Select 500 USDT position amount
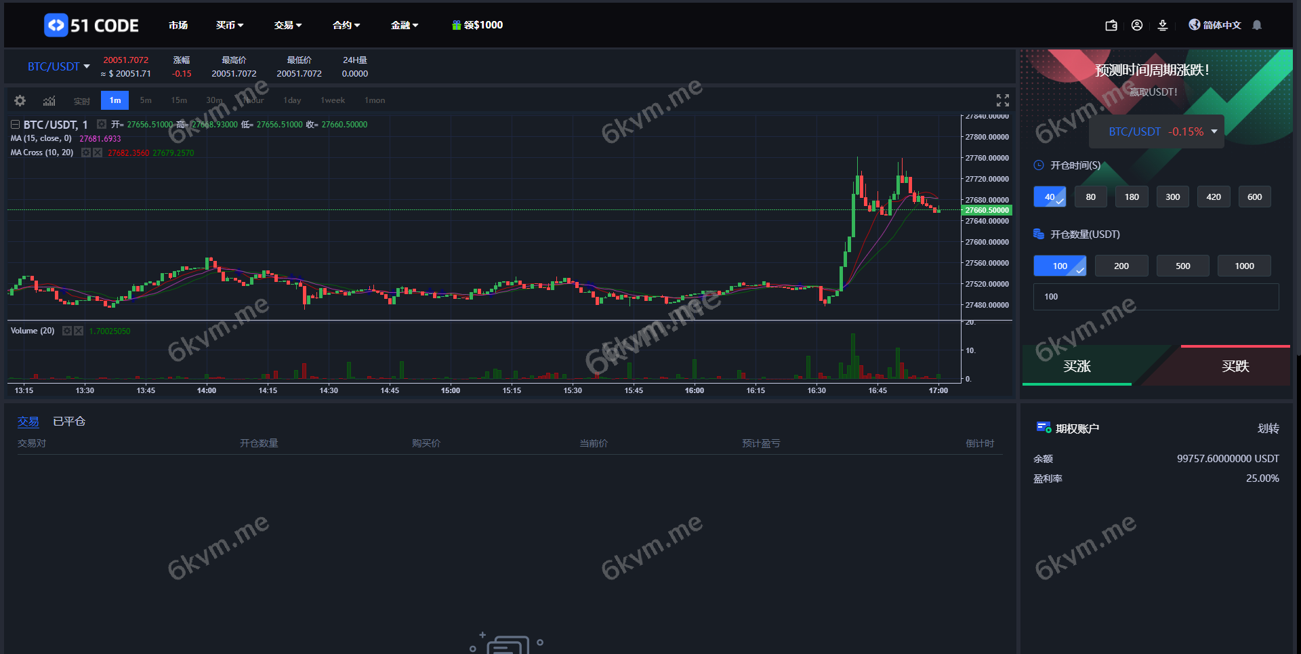 tap(1182, 266)
